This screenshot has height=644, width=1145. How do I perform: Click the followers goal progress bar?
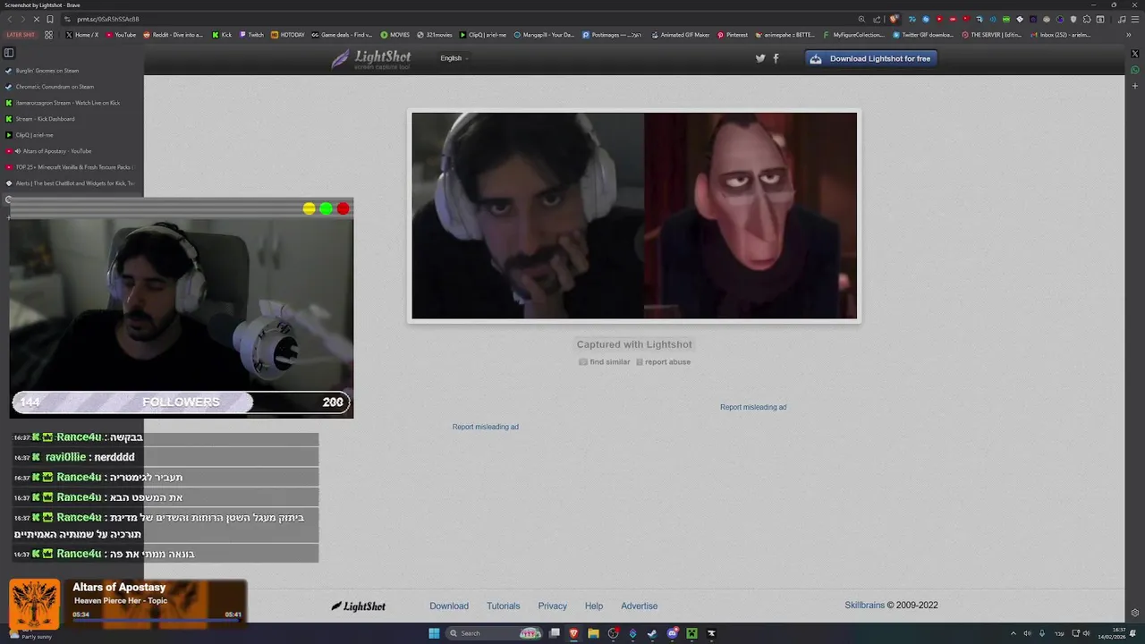click(181, 402)
